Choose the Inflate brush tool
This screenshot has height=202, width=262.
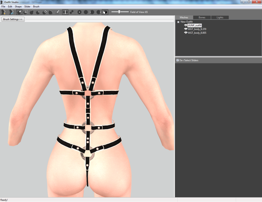tap(32, 12)
